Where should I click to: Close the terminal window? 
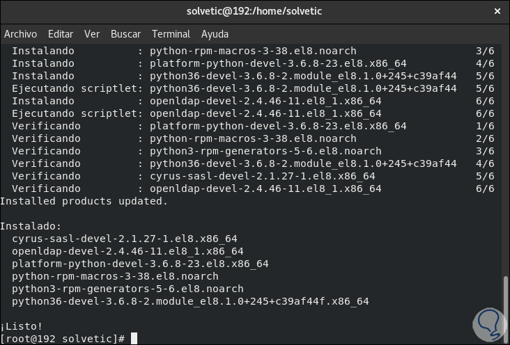(497, 11)
